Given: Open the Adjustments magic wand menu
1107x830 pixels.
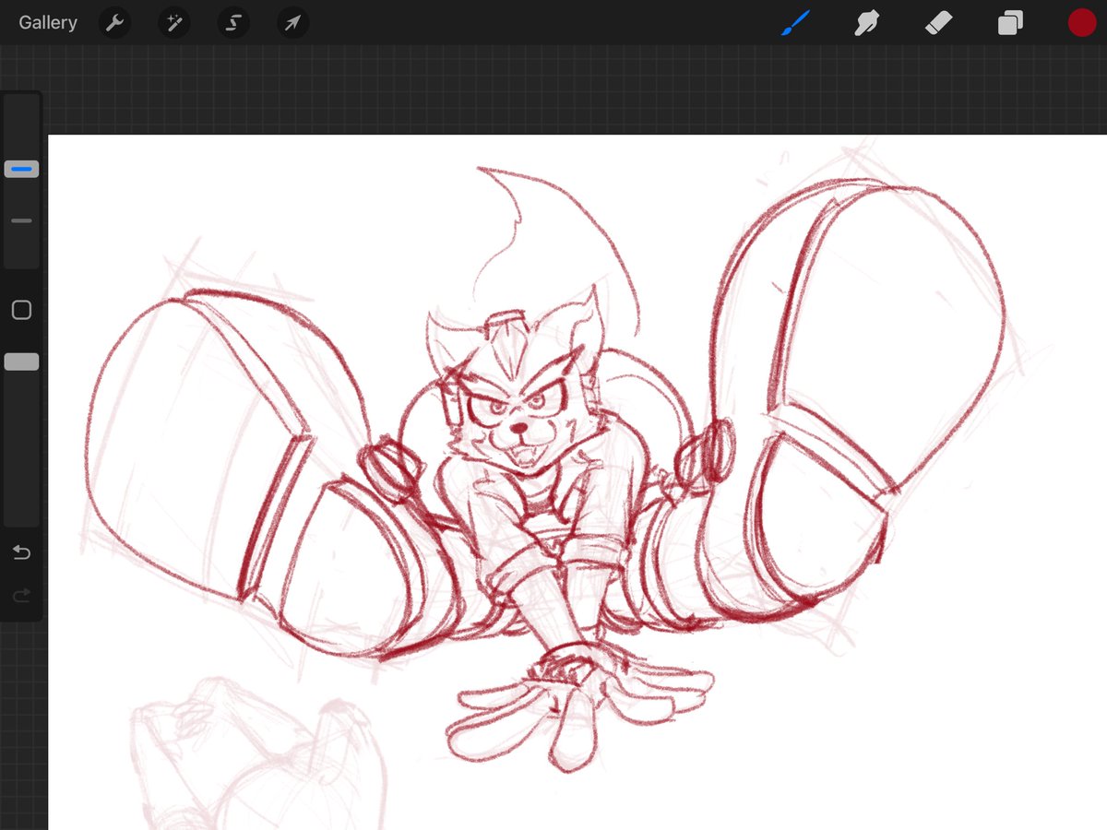Looking at the screenshot, I should pos(173,23).
